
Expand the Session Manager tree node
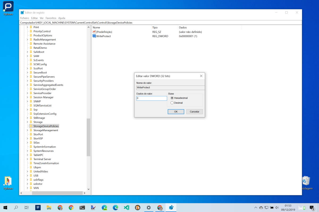27,97
